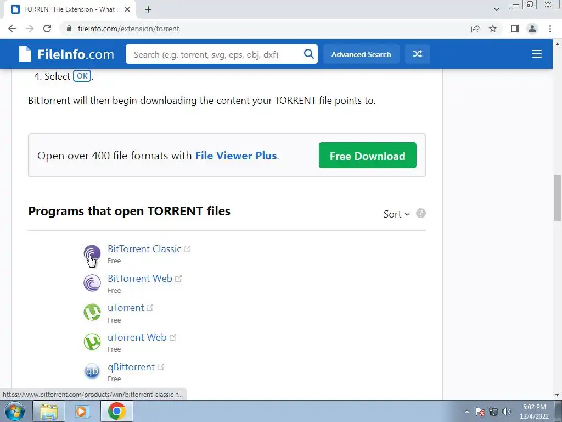Click external link icon beside uTorrent Web

pos(173,337)
